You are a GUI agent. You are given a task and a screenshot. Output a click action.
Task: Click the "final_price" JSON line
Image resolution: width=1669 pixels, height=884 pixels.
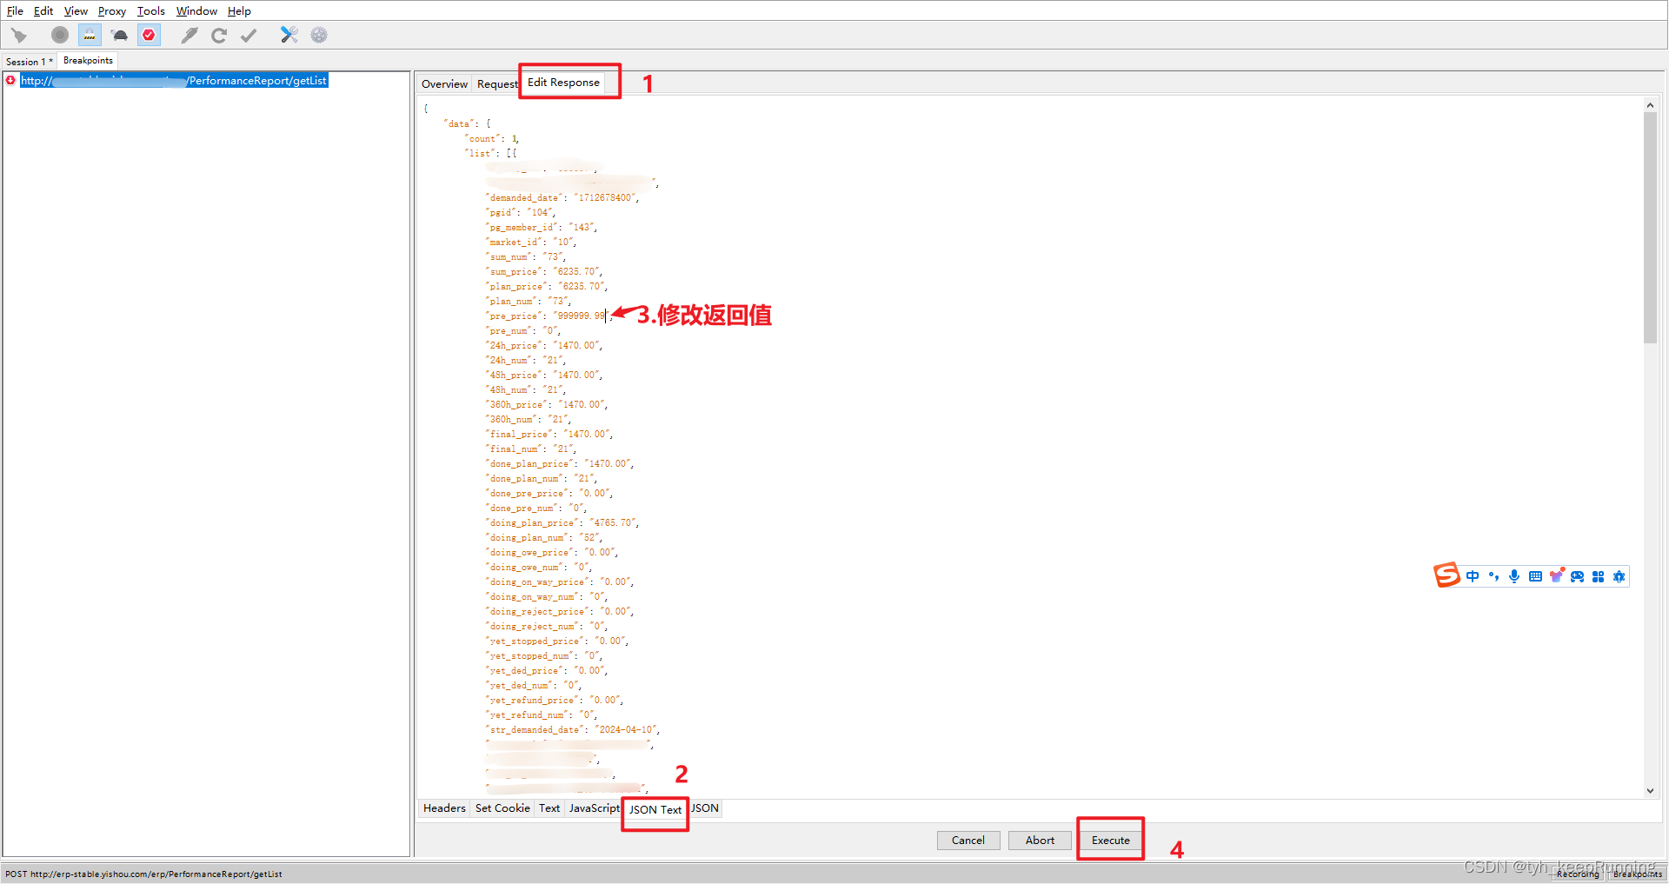(549, 434)
